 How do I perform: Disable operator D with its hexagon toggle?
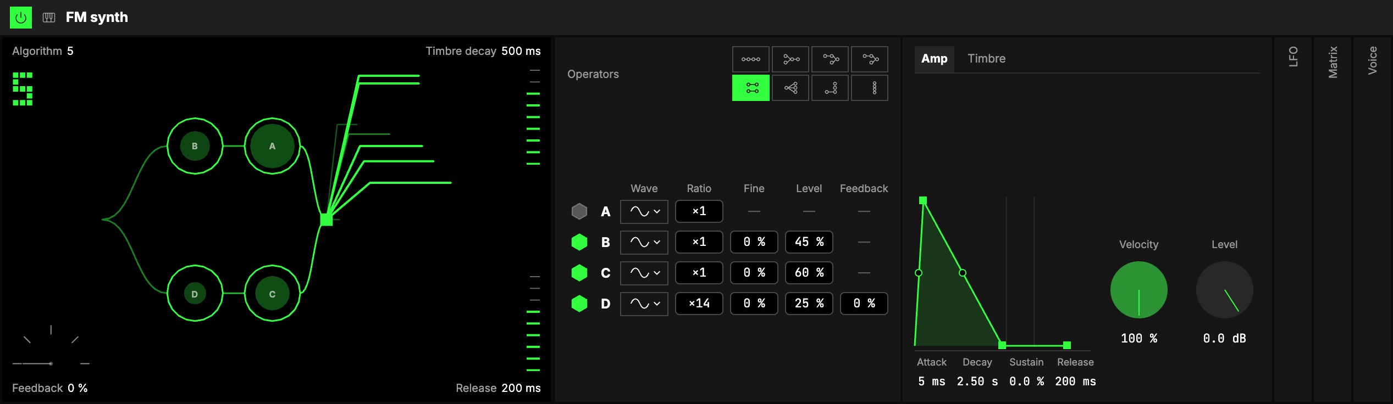click(579, 304)
